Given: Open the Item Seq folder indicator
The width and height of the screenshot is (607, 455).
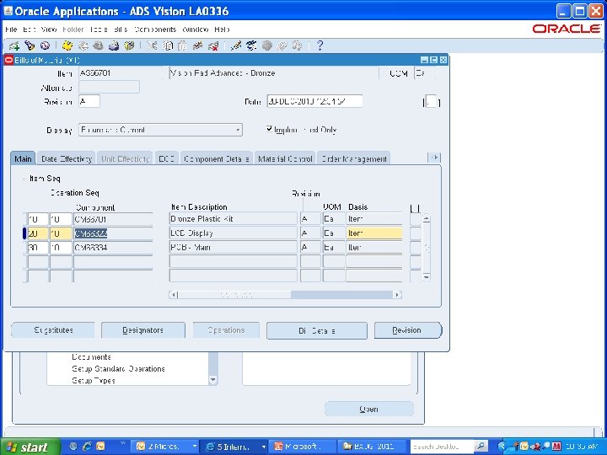Looking at the screenshot, I should tap(24, 179).
